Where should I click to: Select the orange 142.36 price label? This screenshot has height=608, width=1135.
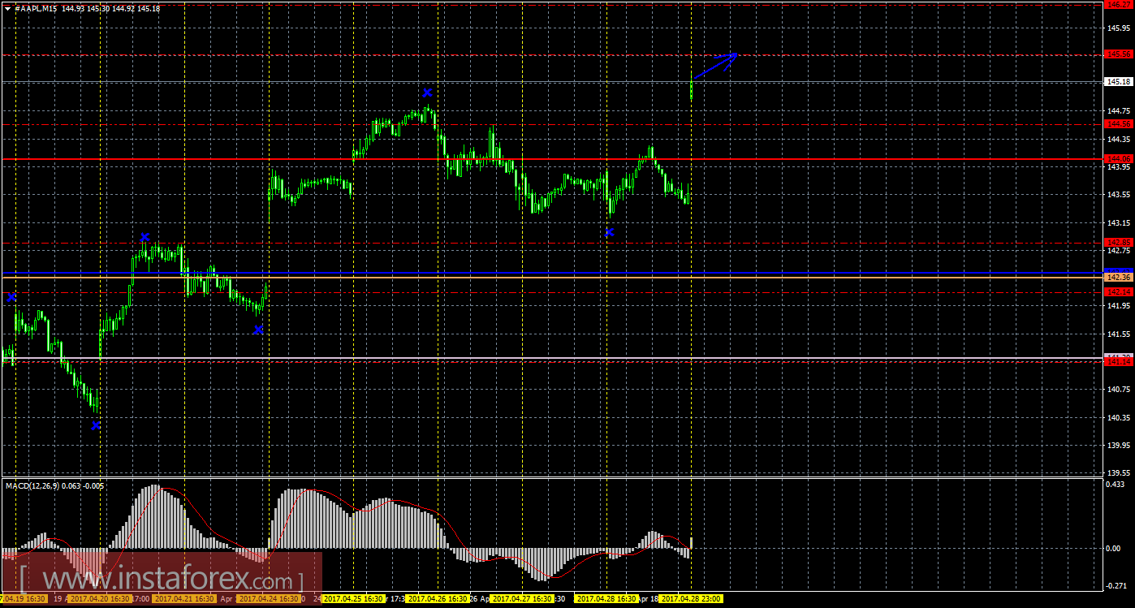1119,278
